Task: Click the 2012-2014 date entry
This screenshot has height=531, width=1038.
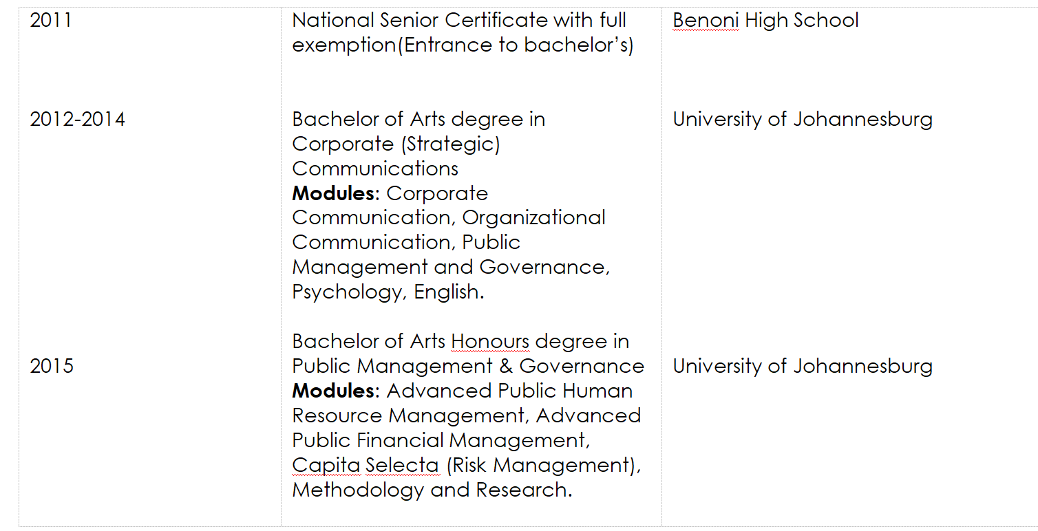Action: point(77,120)
